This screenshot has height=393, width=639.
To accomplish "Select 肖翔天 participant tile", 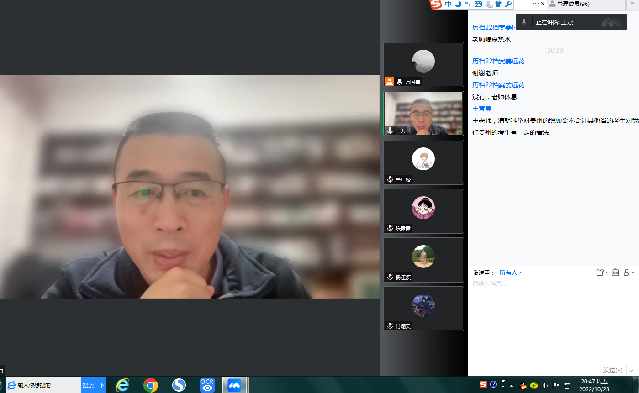I will point(423,309).
